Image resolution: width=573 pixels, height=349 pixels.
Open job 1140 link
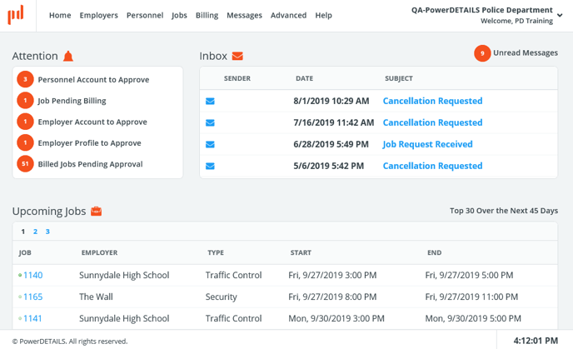point(32,276)
